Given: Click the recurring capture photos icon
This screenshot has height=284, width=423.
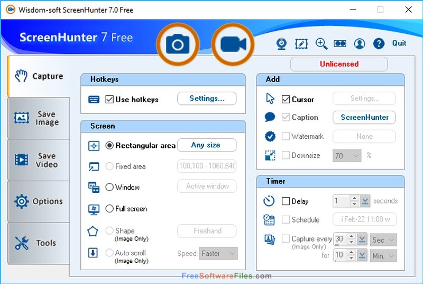Looking at the screenshot, I should [x=270, y=239].
